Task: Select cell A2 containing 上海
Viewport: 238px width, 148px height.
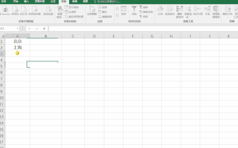Action: pyautogui.click(x=17, y=48)
